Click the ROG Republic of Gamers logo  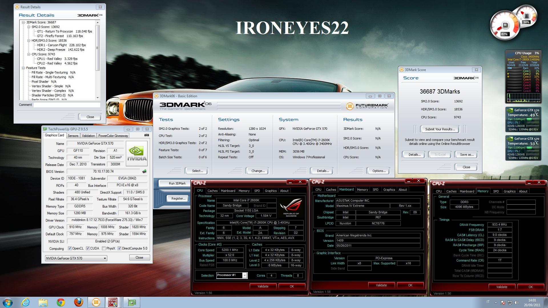(291, 208)
